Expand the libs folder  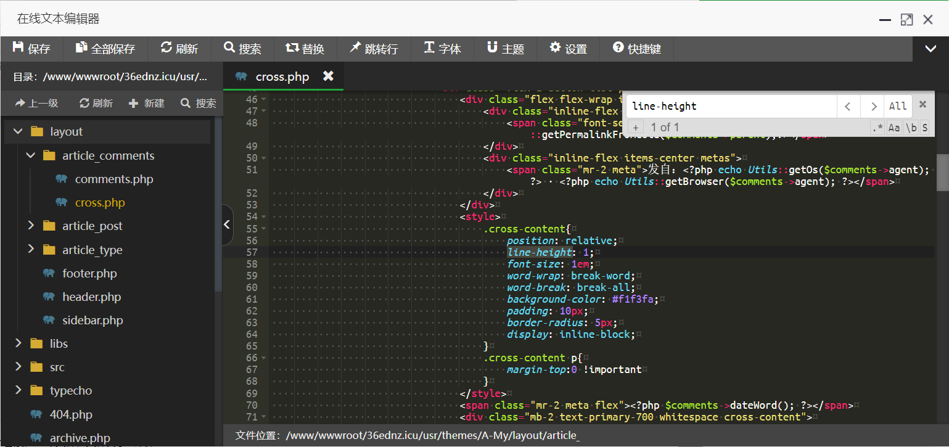[18, 343]
